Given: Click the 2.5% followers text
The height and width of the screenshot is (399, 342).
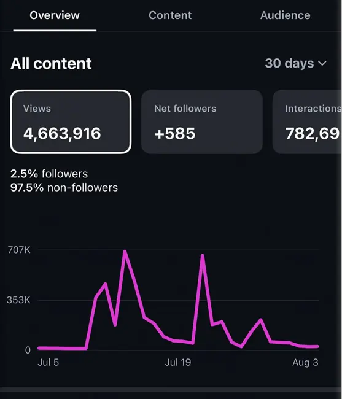Looking at the screenshot, I should click(49, 174).
